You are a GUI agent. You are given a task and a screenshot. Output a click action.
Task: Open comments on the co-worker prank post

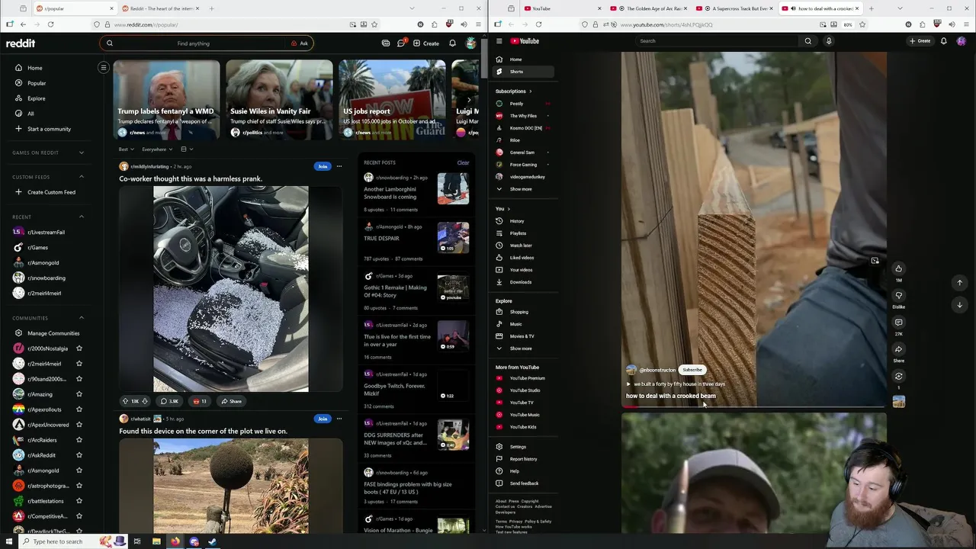pyautogui.click(x=169, y=401)
